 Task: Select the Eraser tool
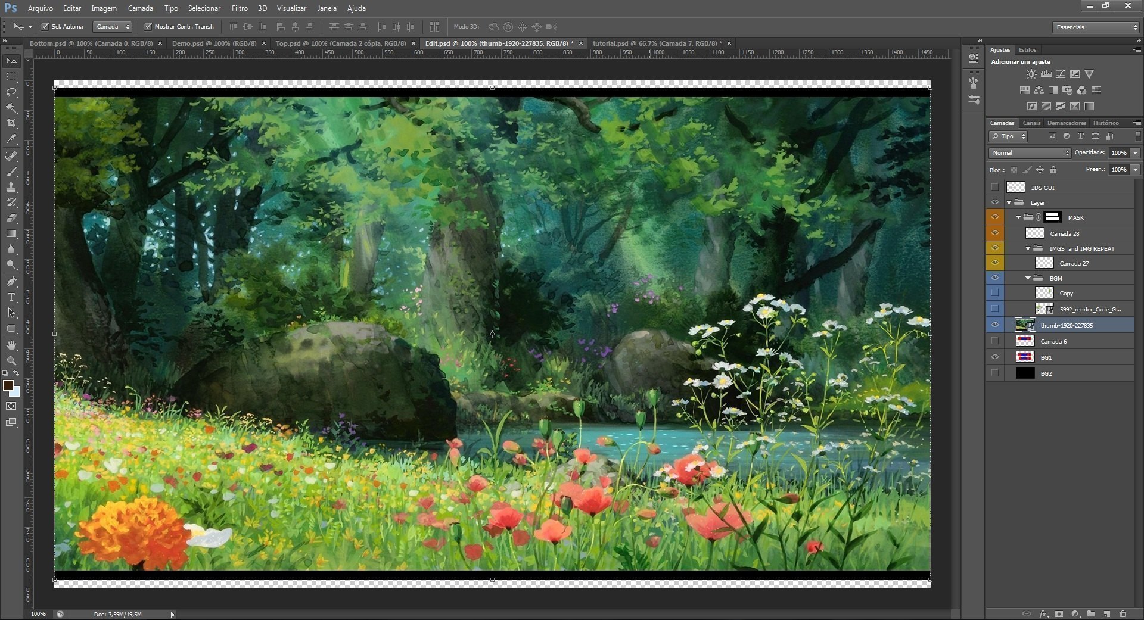point(11,218)
